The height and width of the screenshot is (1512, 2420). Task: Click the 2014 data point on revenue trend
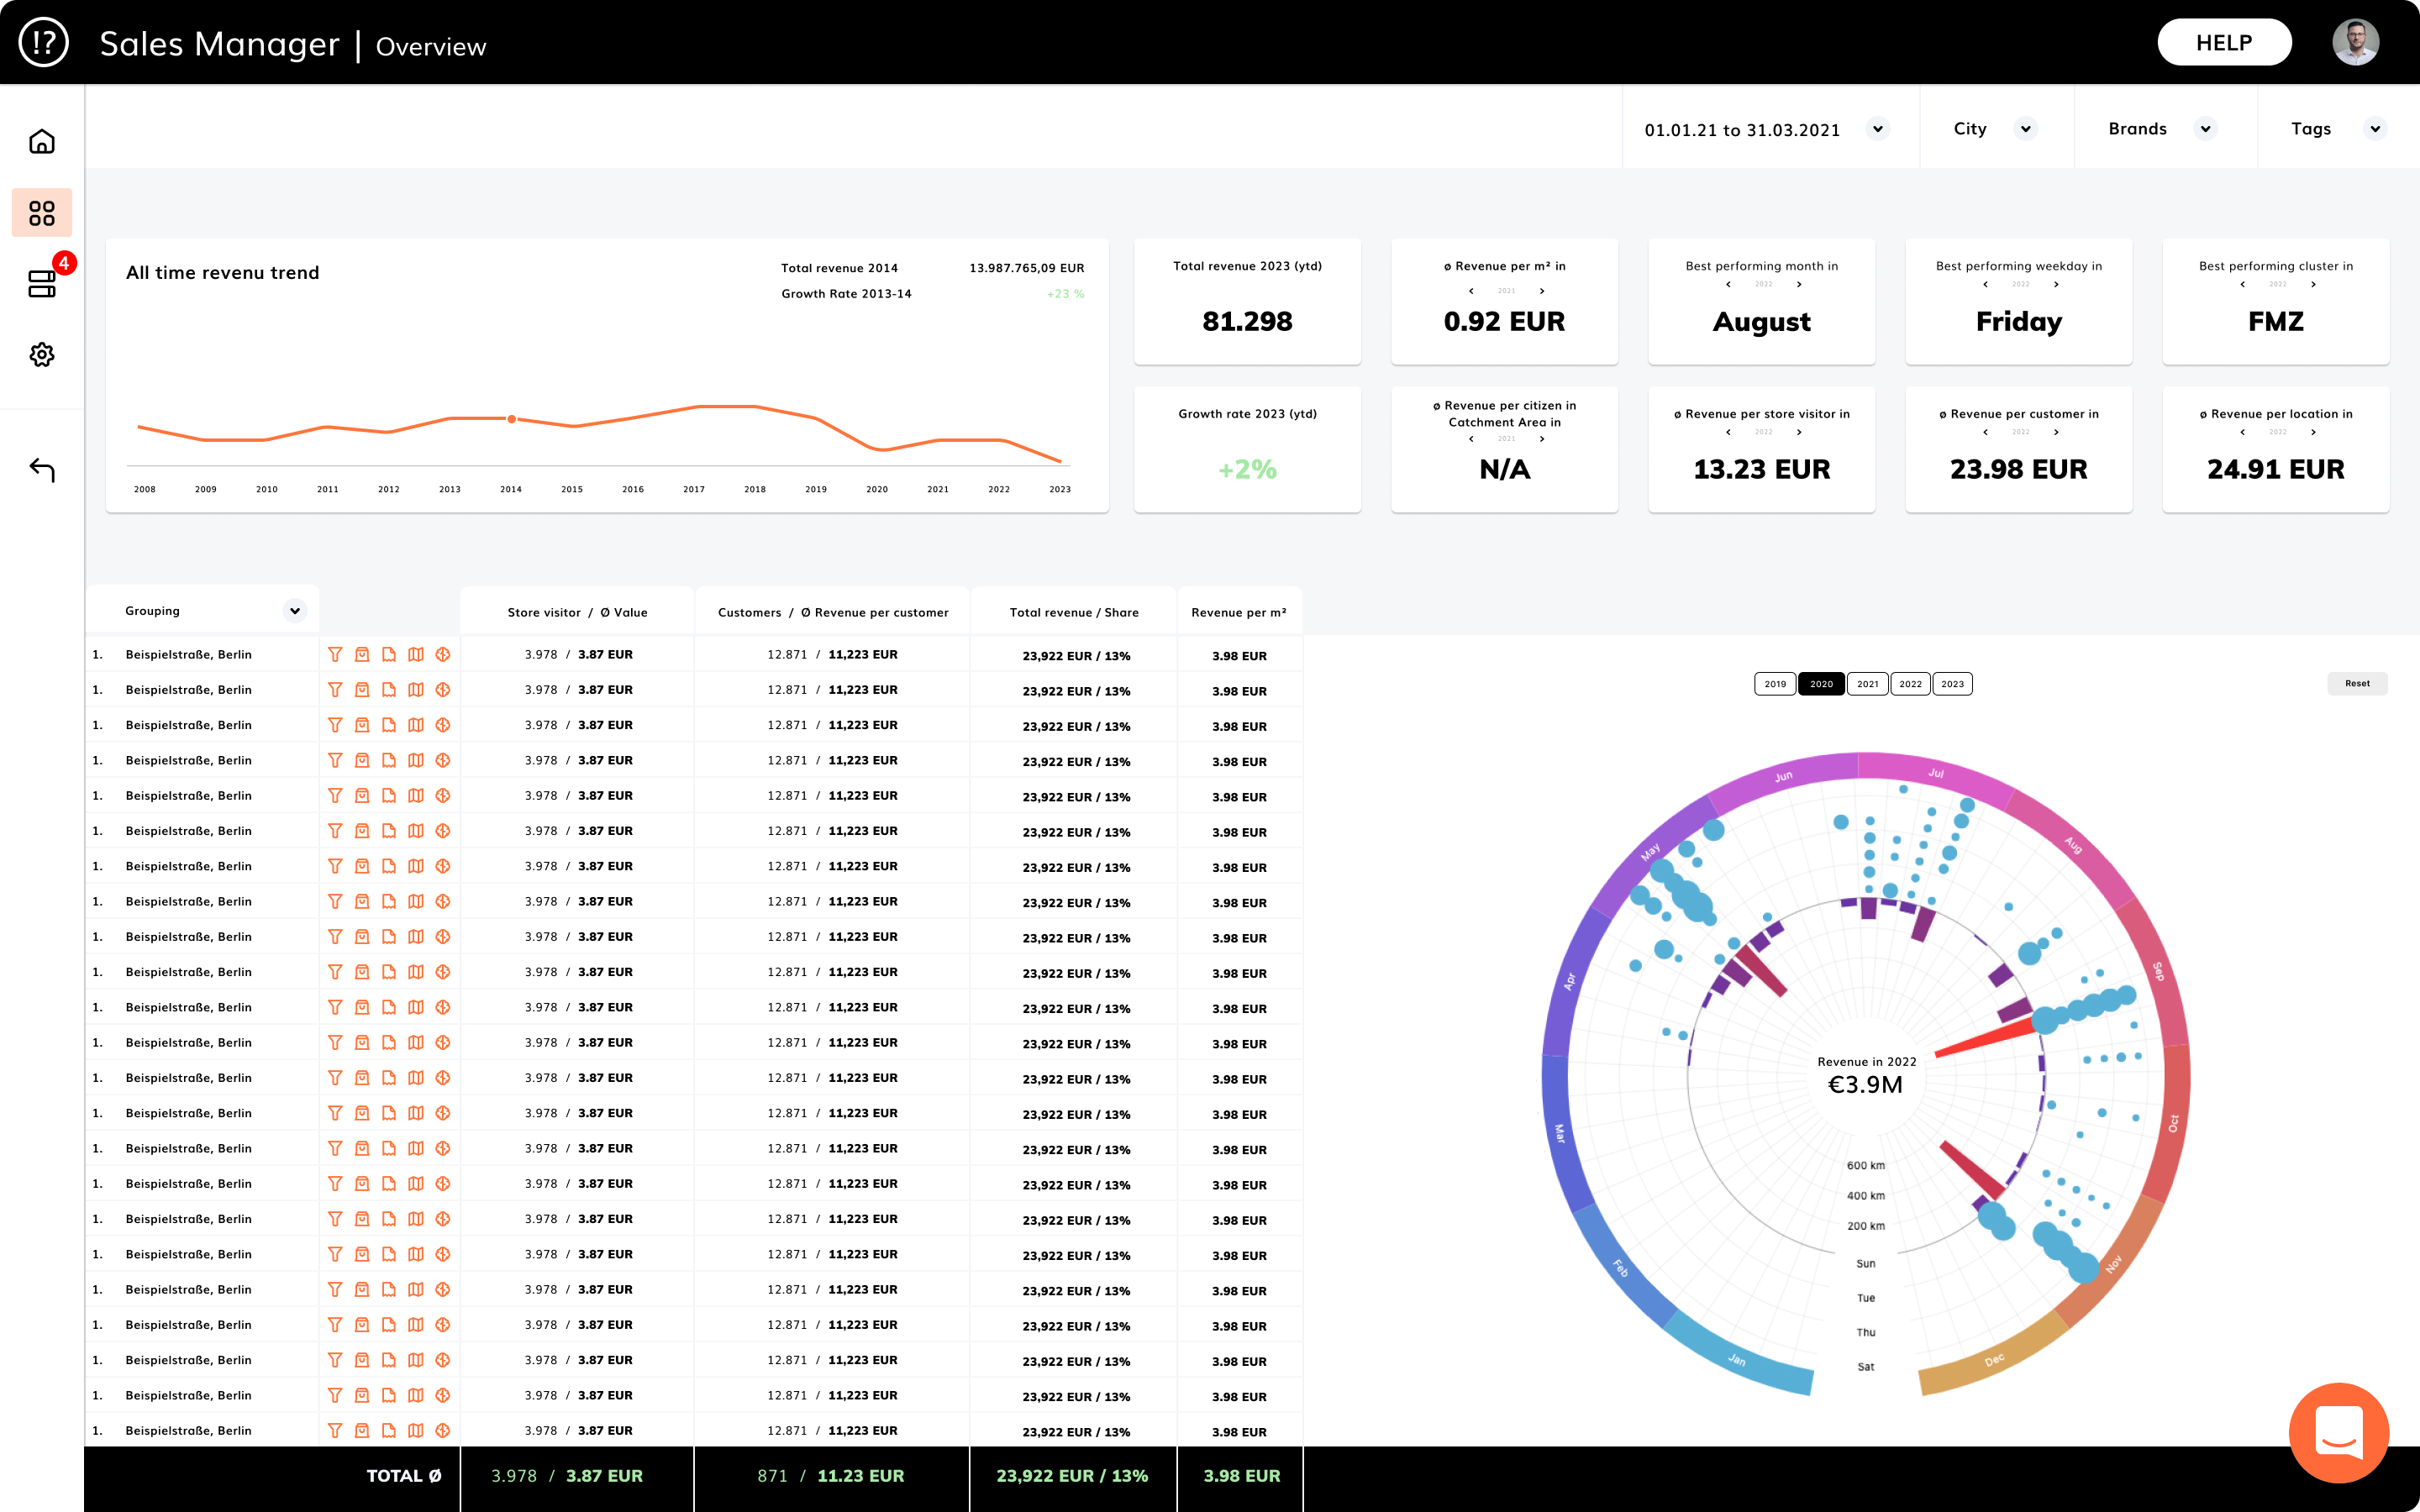point(511,419)
